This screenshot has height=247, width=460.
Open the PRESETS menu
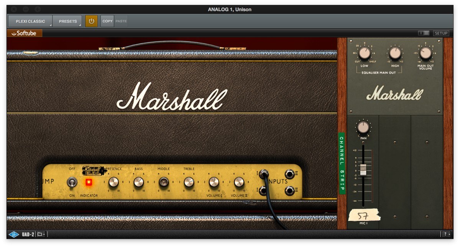click(67, 21)
